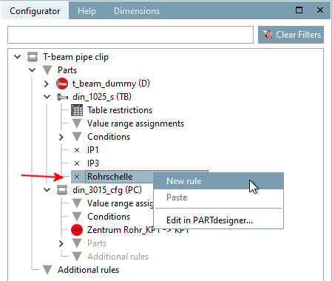Click the din_1025_s beam icon
This screenshot has height=281, width=332.
tap(62, 97)
